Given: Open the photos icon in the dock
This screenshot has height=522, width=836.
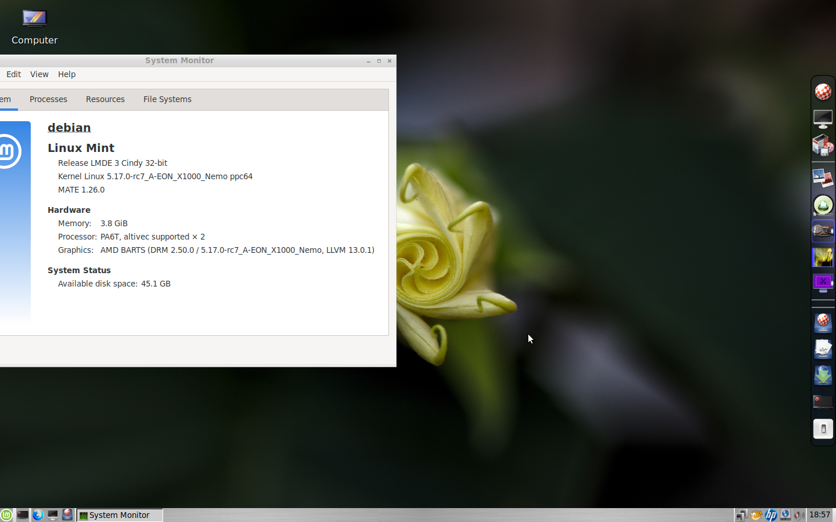Looking at the screenshot, I should click(x=823, y=178).
